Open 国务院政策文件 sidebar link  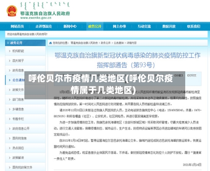(22, 167)
